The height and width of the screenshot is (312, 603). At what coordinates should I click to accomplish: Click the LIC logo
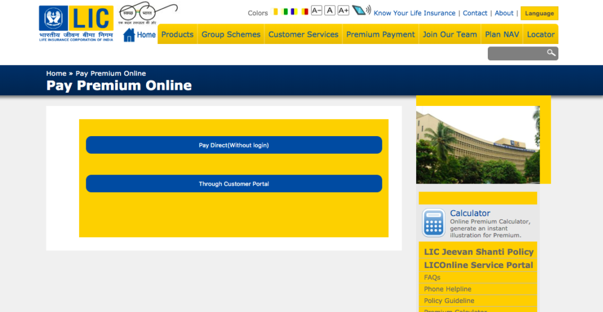76,23
